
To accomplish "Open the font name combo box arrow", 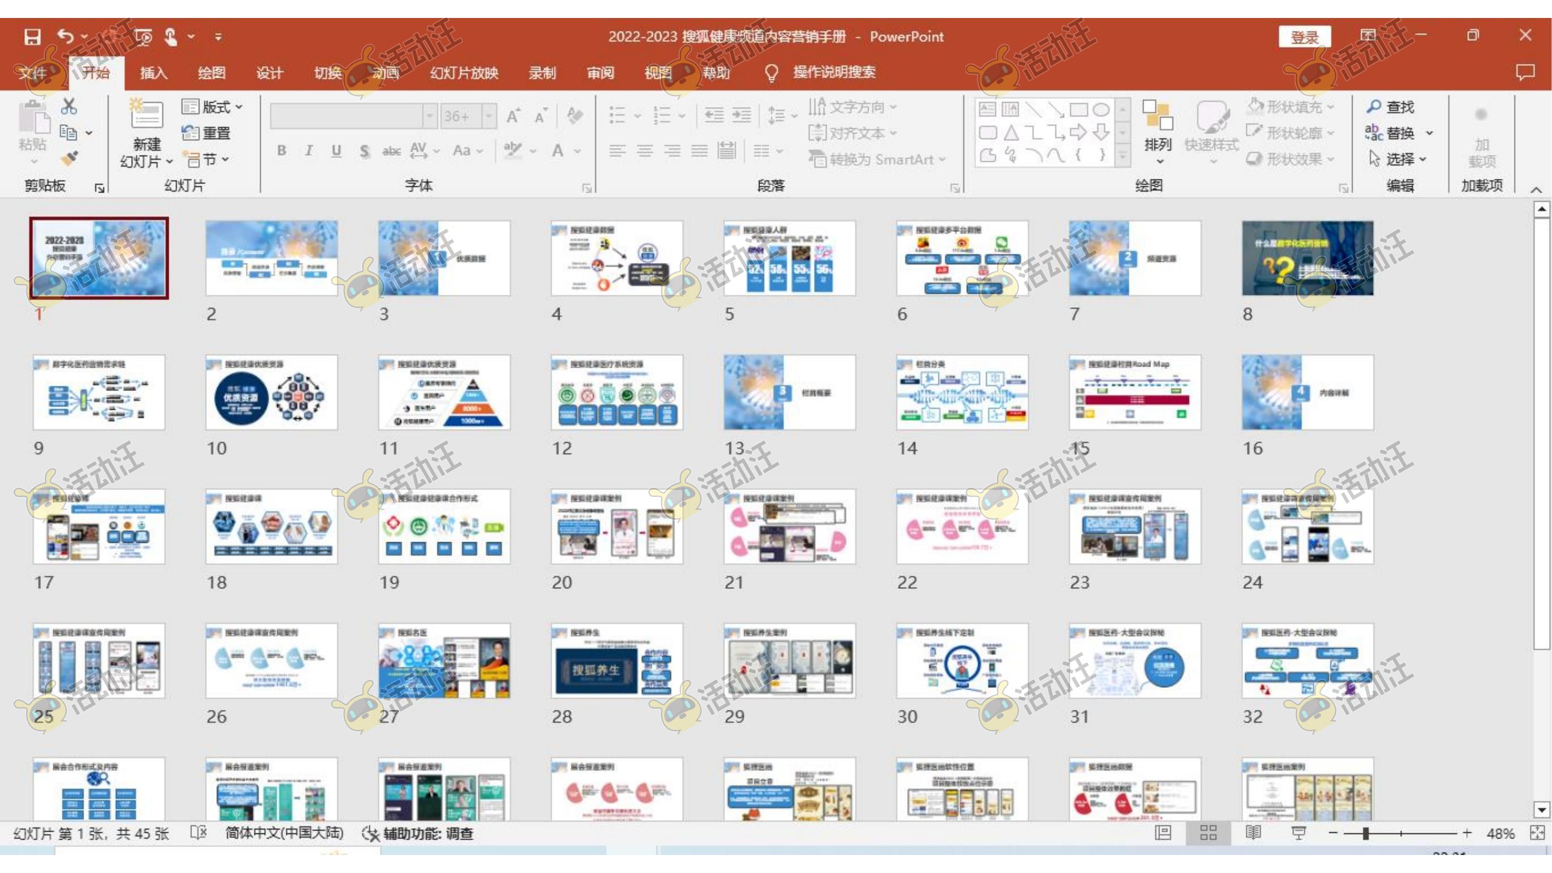I will pos(430,116).
